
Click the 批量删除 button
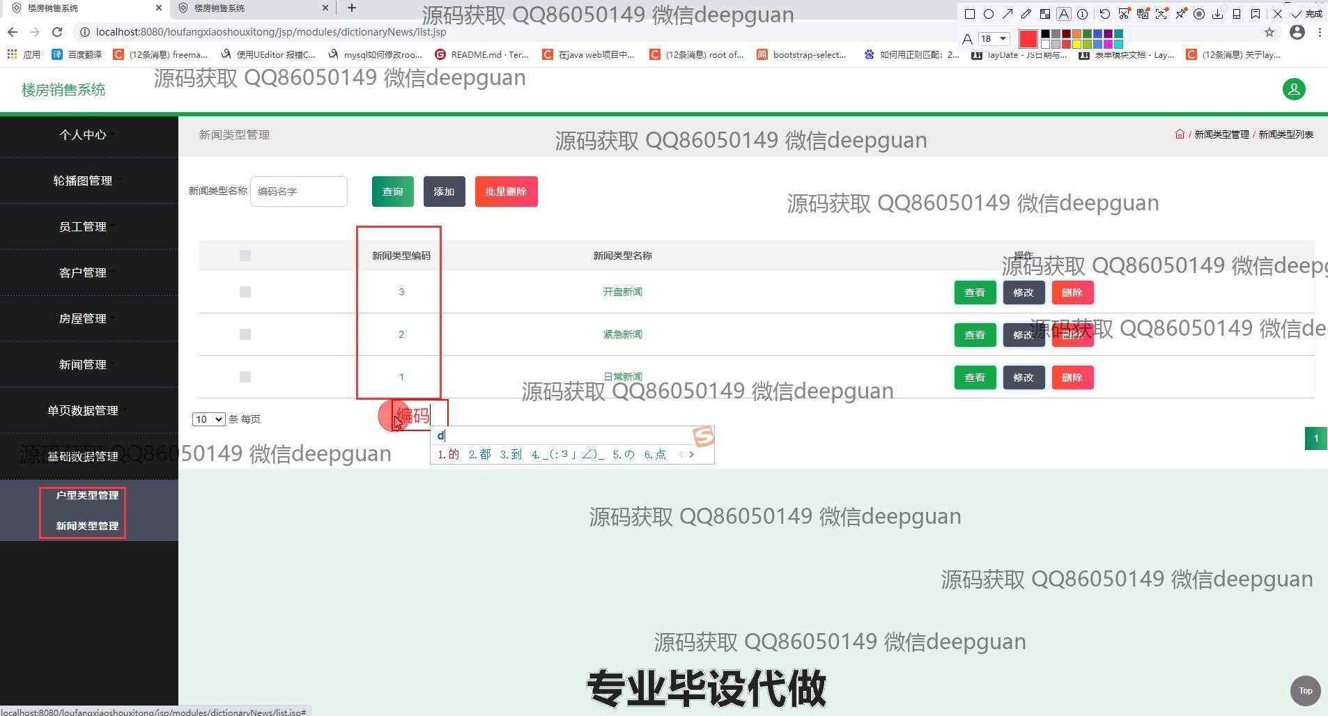coord(506,192)
